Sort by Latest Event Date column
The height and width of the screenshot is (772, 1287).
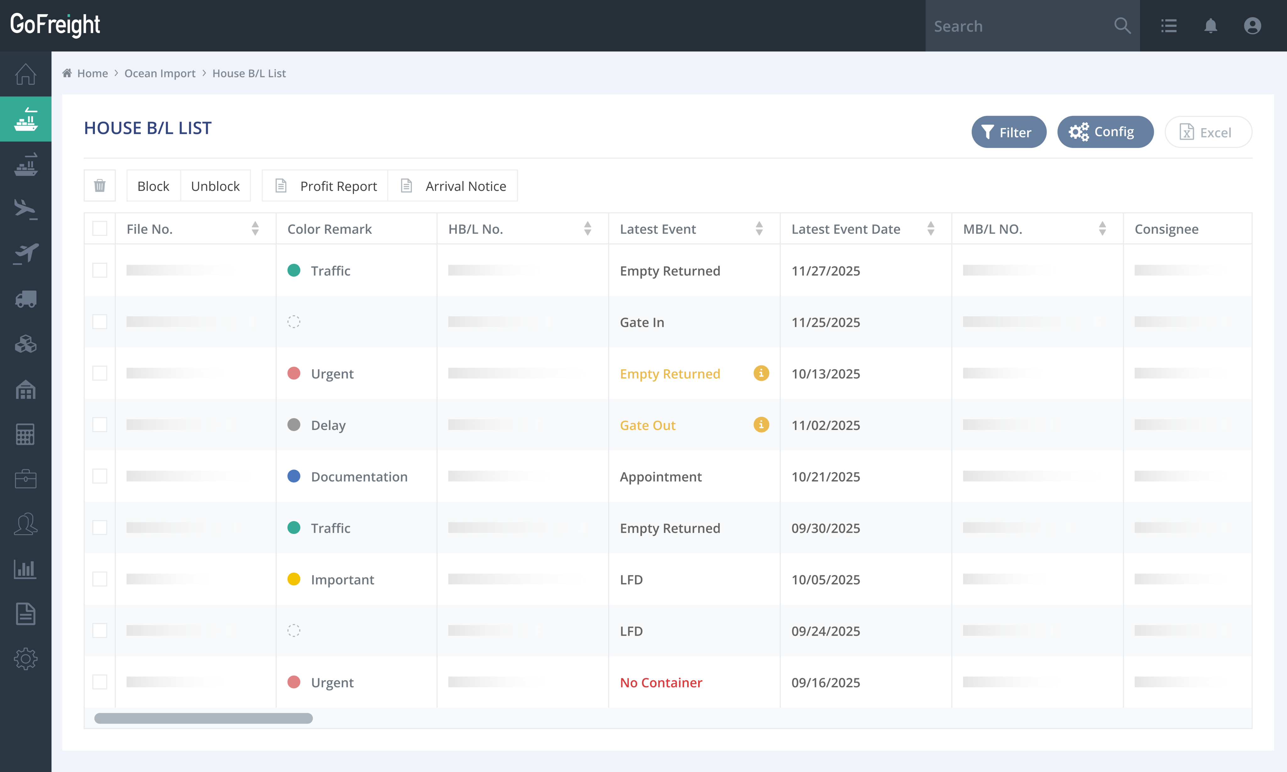click(x=931, y=228)
